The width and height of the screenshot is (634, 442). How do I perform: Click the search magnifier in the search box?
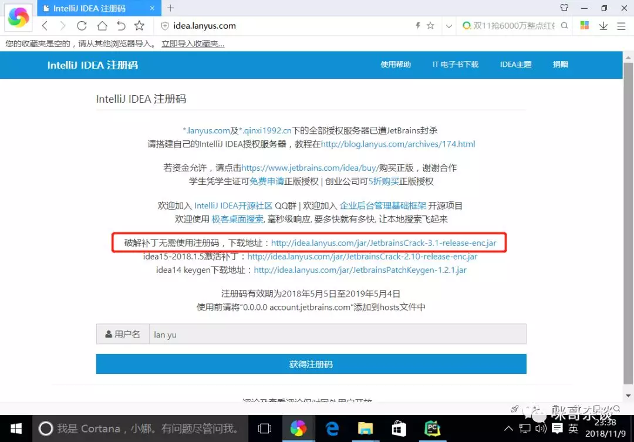pos(563,26)
